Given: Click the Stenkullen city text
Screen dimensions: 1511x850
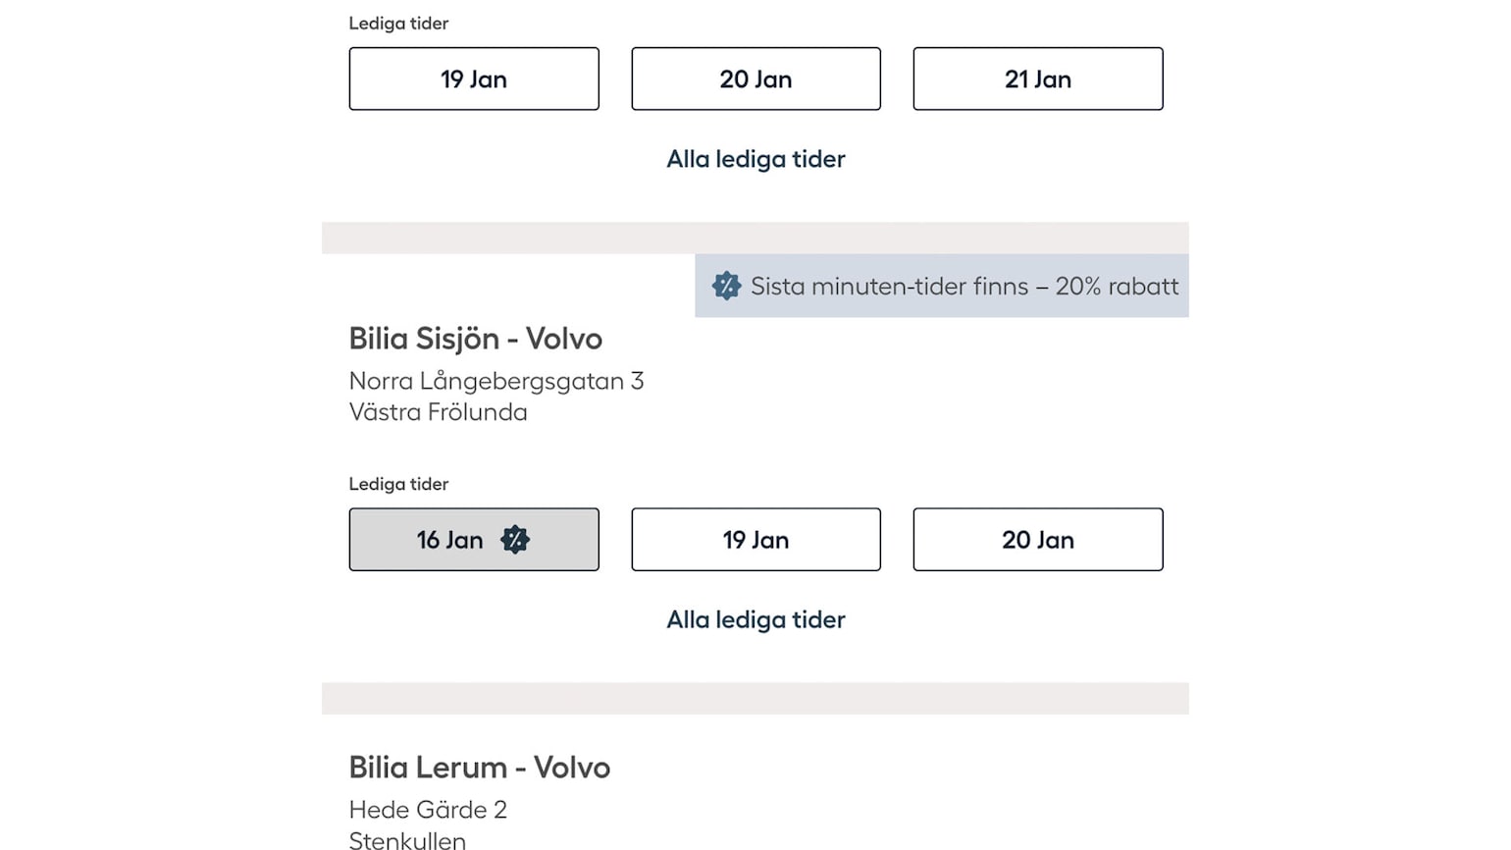Looking at the screenshot, I should click(407, 840).
